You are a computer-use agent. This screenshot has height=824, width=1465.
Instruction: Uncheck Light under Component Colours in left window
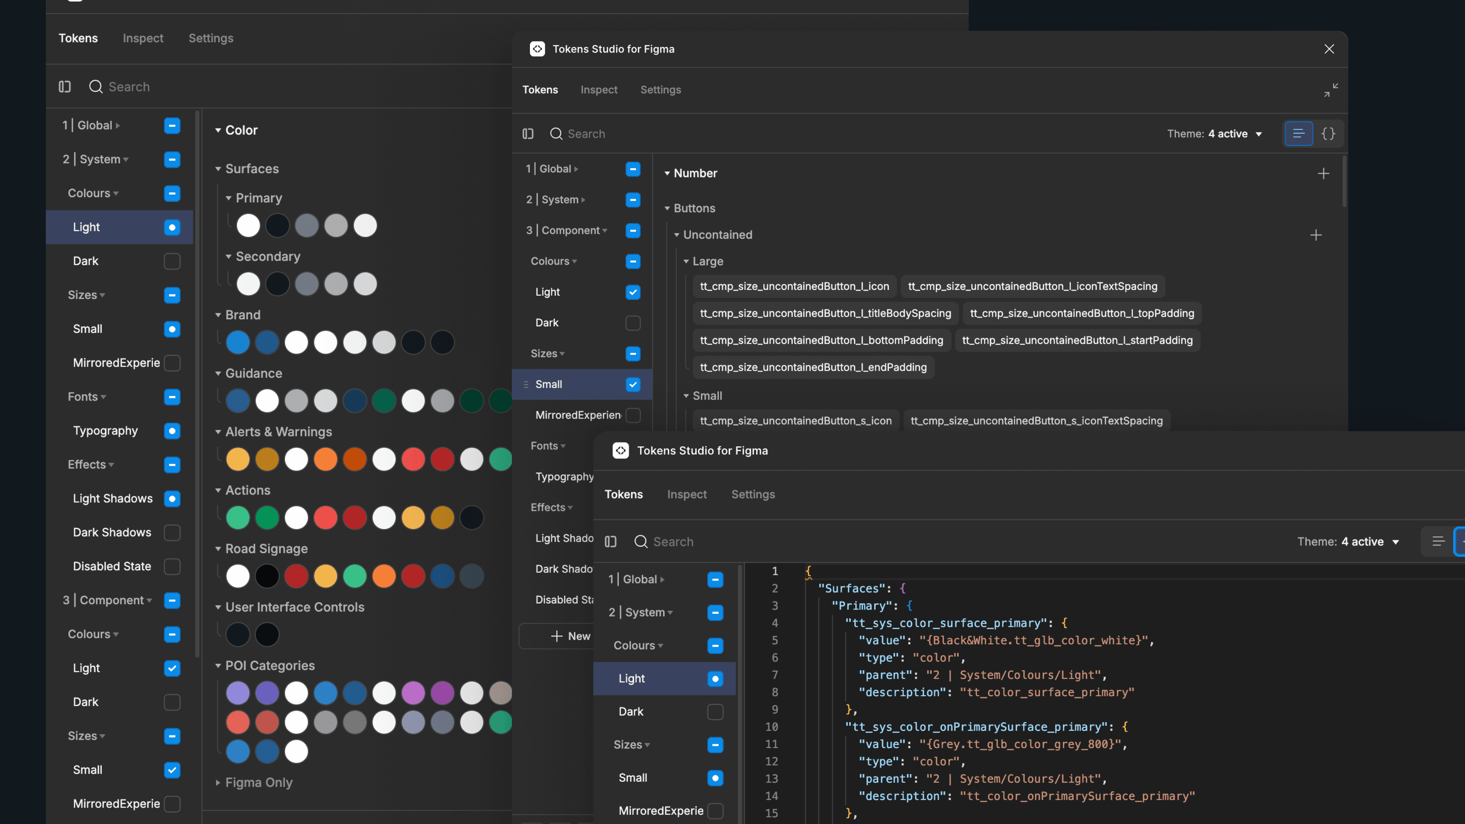point(172,668)
